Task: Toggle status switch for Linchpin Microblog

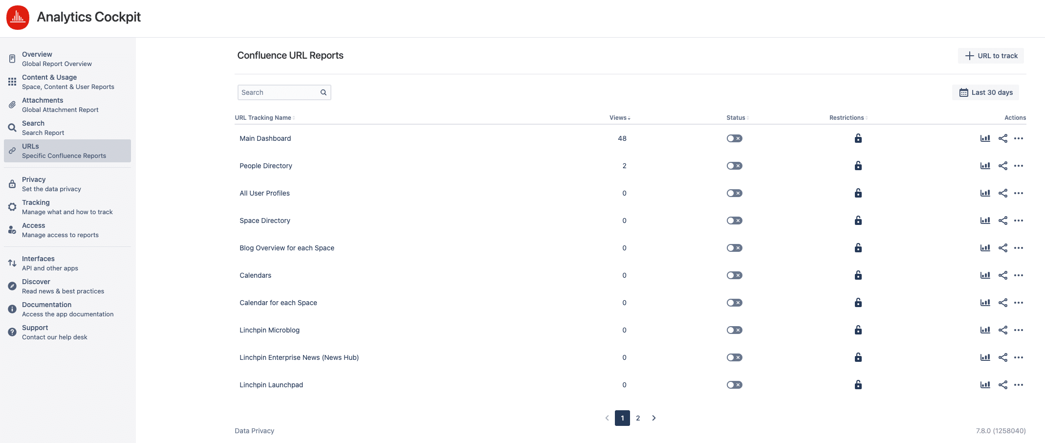Action: pyautogui.click(x=734, y=330)
